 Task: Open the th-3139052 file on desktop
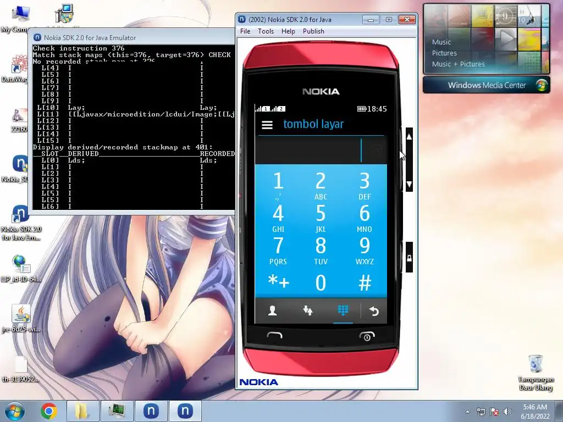click(x=20, y=369)
